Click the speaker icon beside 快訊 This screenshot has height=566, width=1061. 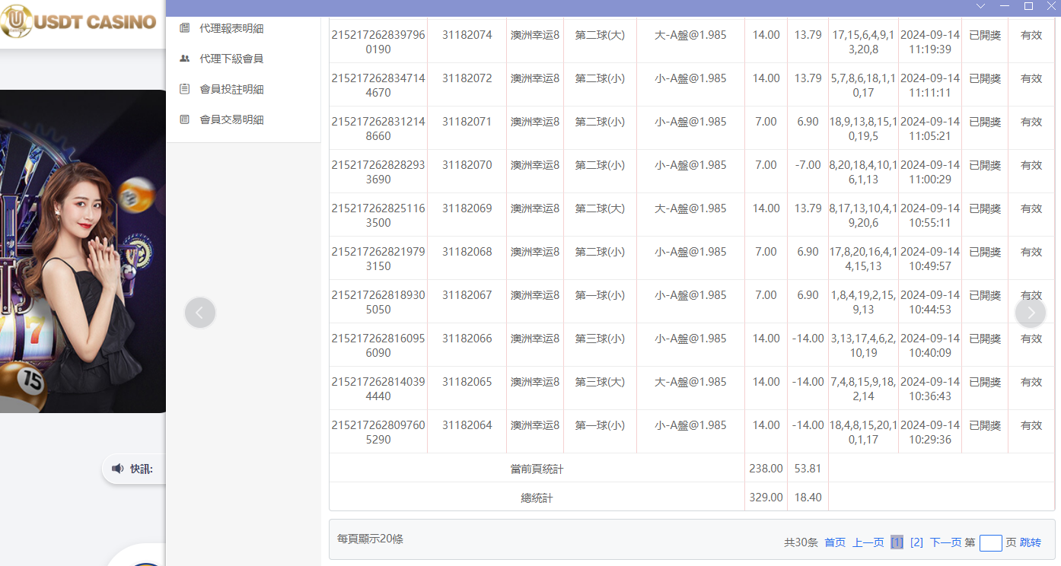117,469
